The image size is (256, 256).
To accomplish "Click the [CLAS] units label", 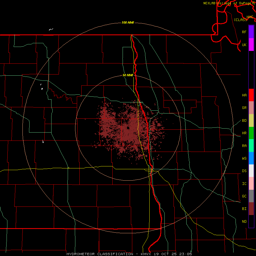I will [240, 20].
